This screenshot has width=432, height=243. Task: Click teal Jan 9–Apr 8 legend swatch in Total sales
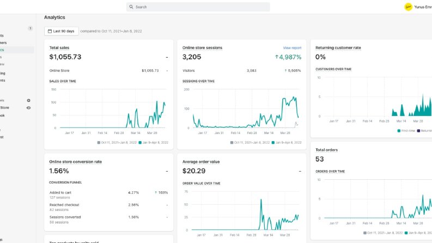coord(140,142)
